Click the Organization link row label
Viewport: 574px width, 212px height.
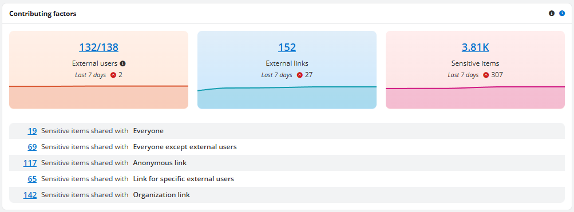pos(161,195)
